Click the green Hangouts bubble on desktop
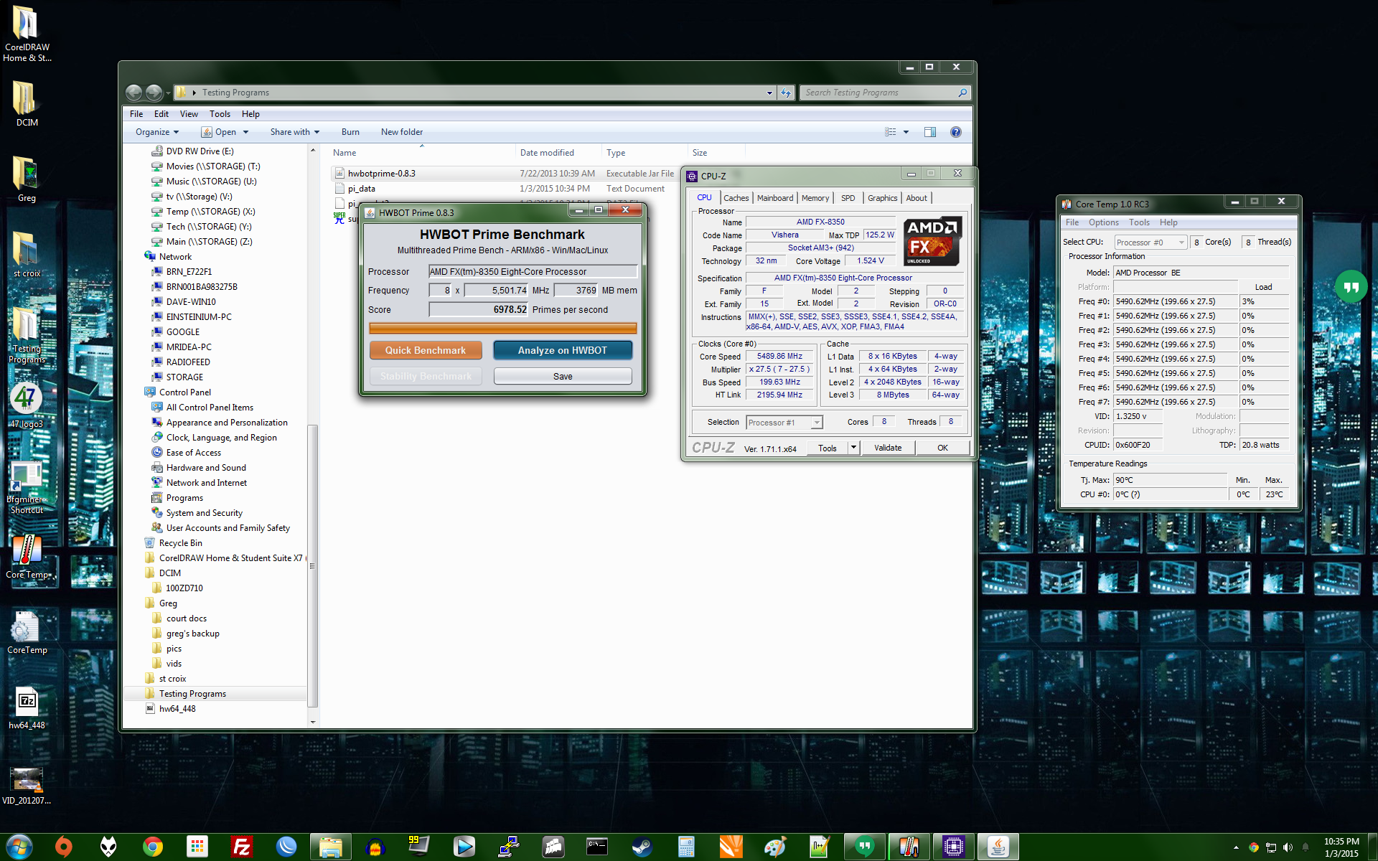The image size is (1378, 861). pos(1351,286)
